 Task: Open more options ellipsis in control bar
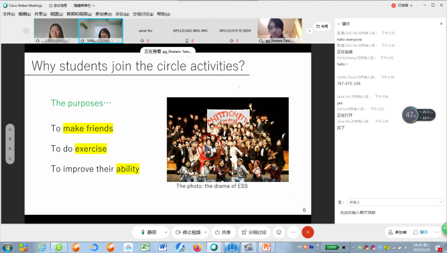tap(294, 232)
